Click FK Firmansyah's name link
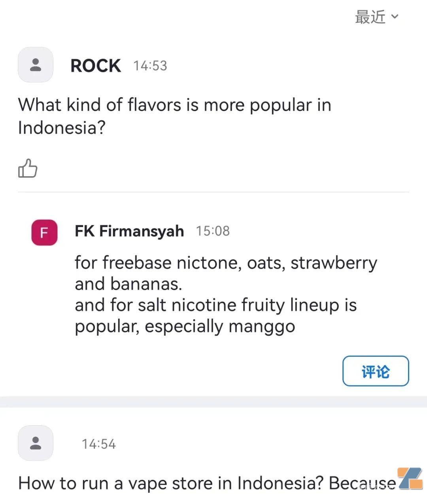 point(129,231)
